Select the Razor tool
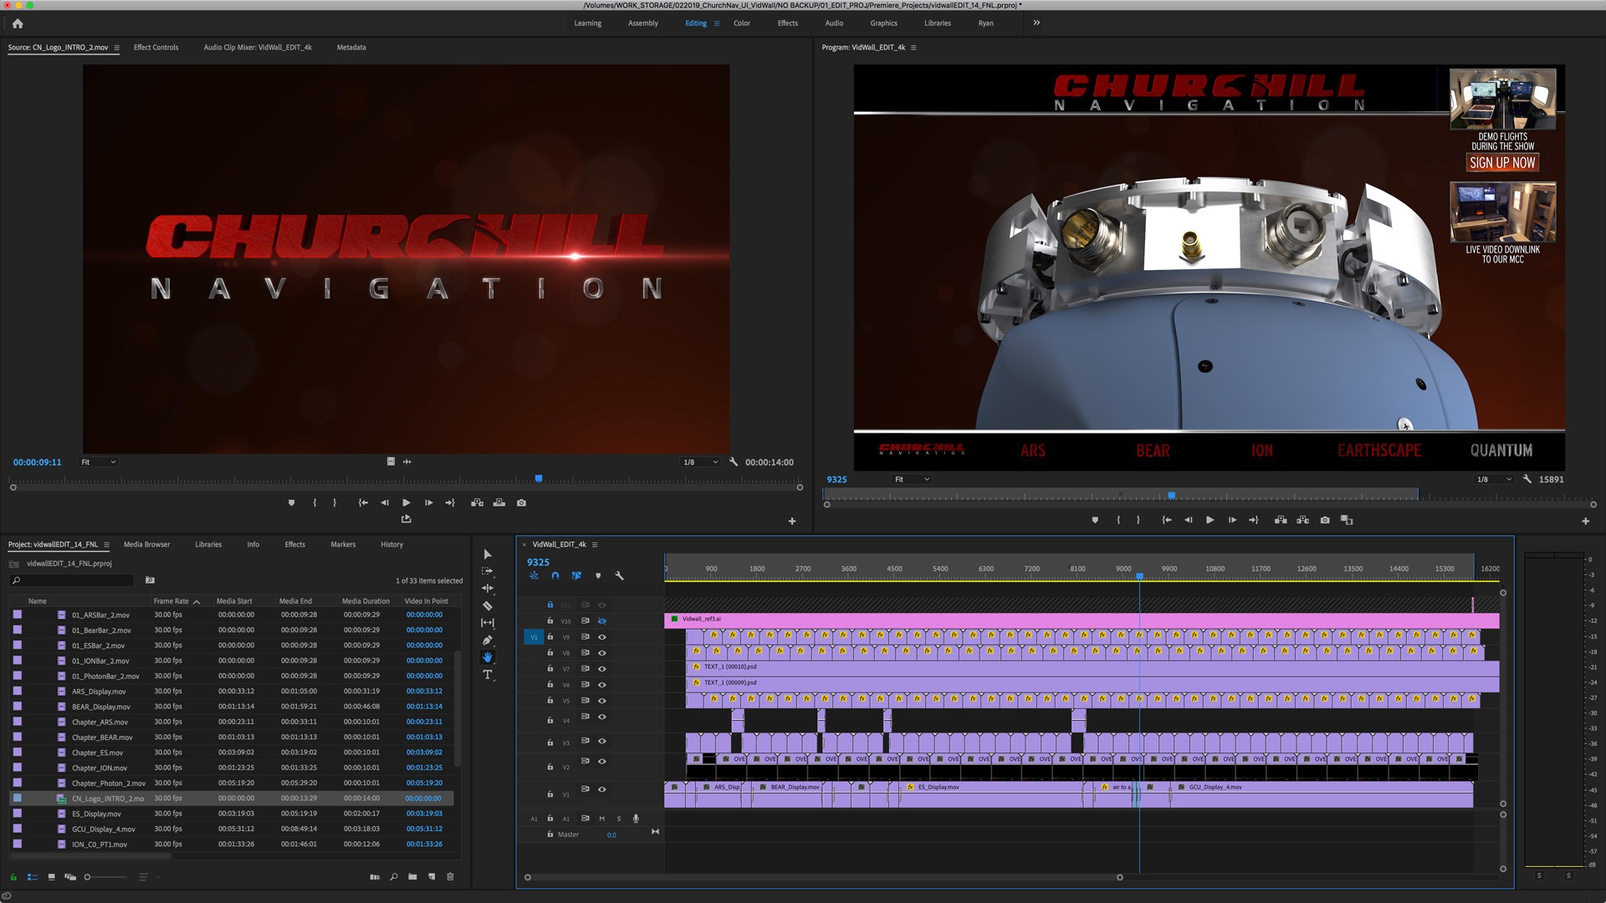This screenshot has width=1606, height=903. tap(488, 605)
